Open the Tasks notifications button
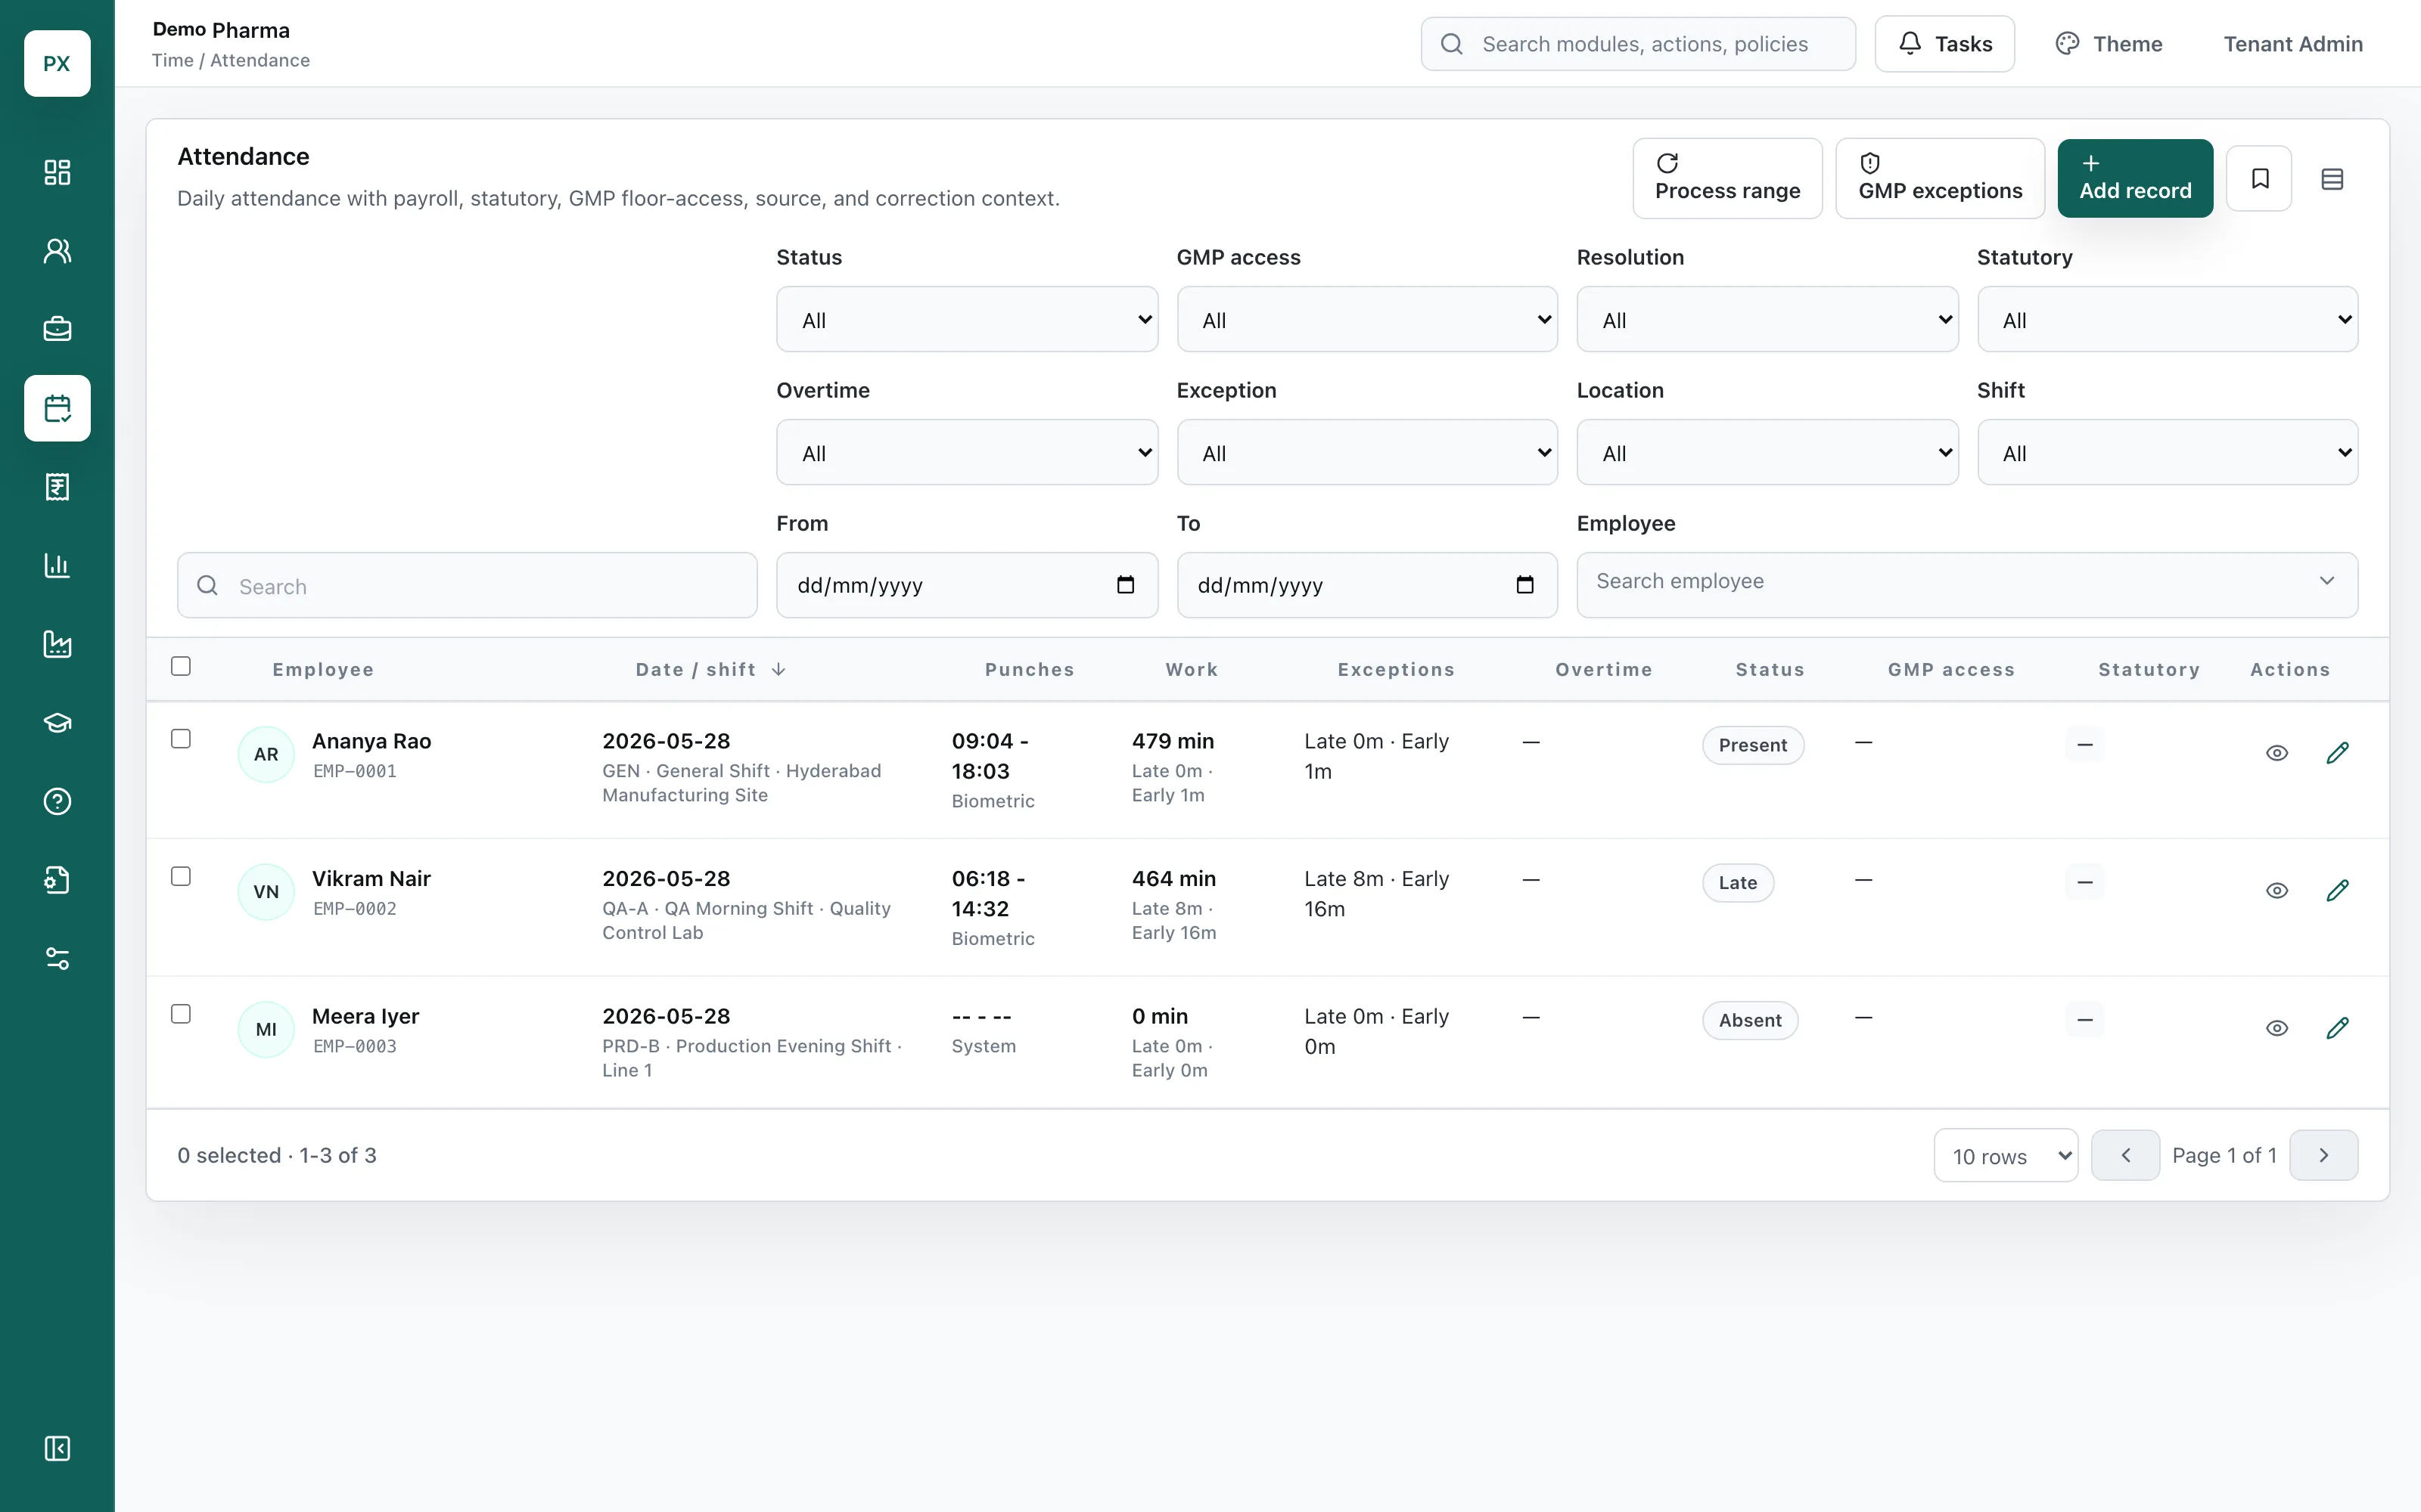 [x=1944, y=44]
